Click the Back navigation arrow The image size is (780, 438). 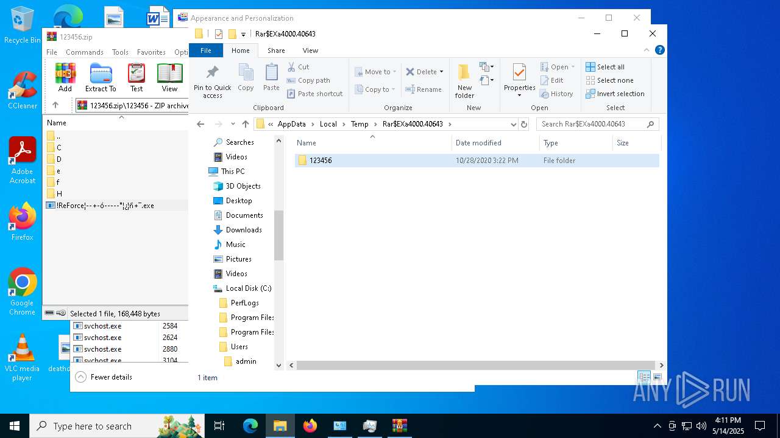pyautogui.click(x=200, y=124)
